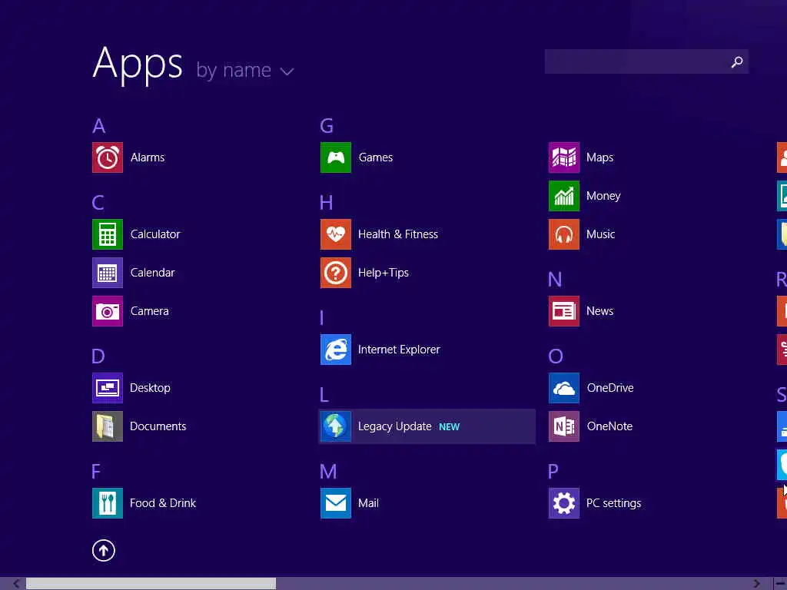Click the 'Legacy Update' label text

pos(395,426)
